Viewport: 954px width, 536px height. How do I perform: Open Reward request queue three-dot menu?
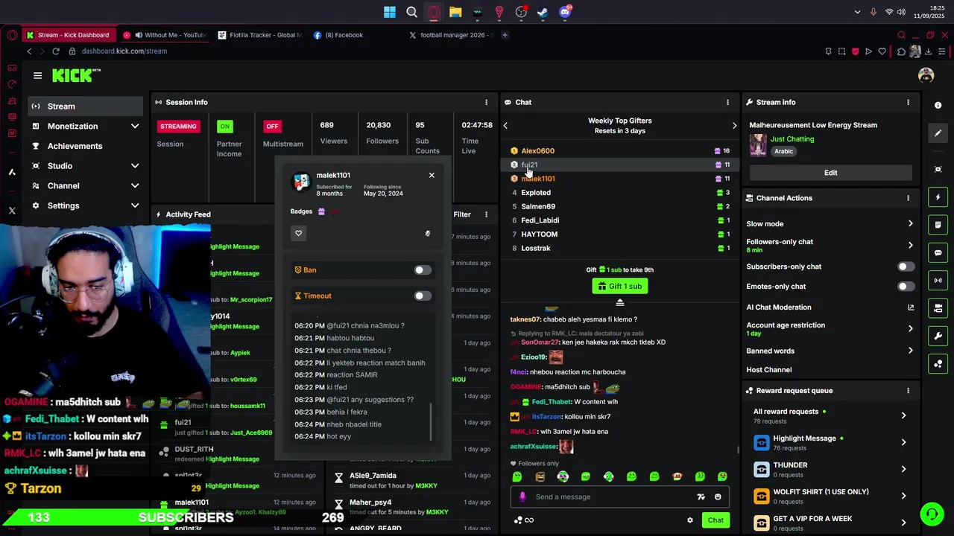tap(908, 390)
